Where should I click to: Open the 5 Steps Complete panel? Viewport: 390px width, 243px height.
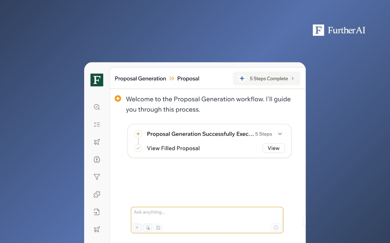[x=266, y=78]
